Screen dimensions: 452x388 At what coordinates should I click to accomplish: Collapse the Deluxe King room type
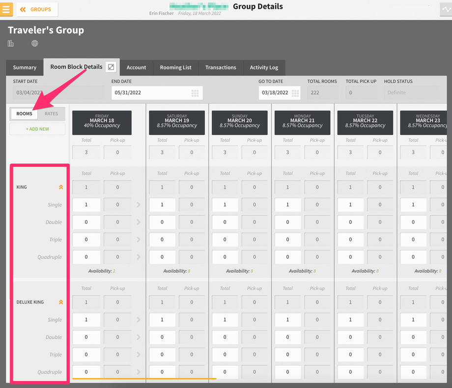click(61, 302)
